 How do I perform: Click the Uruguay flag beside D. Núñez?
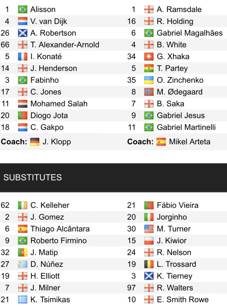pos(23,264)
